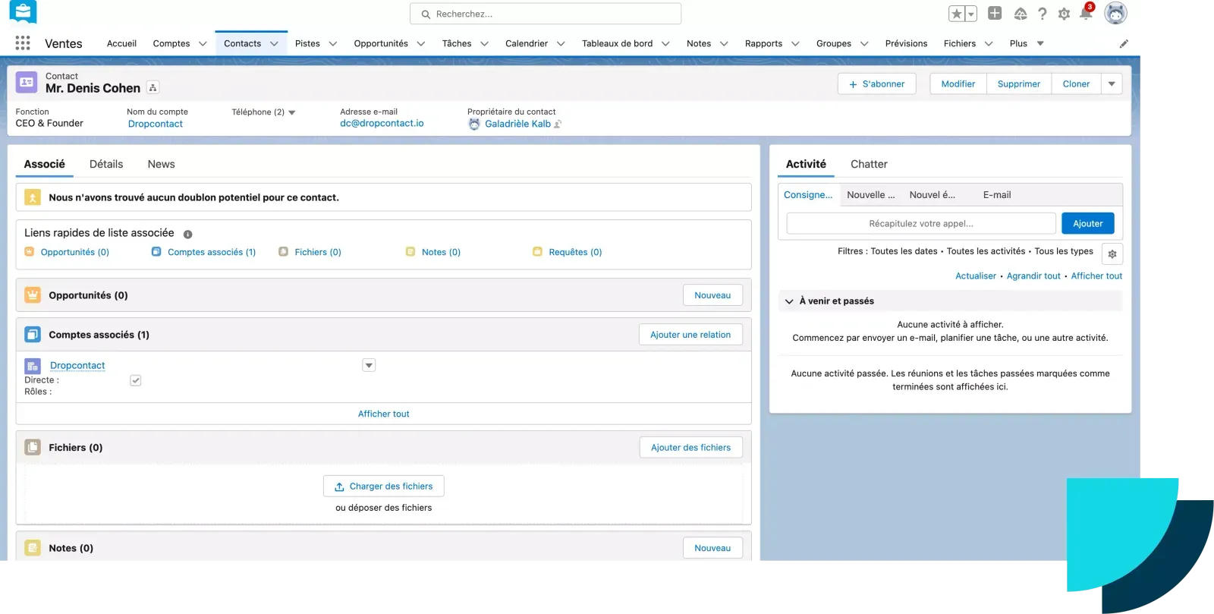Open the dc@dropcontact.io email link
This screenshot has width=1214, height=614.
(382, 124)
